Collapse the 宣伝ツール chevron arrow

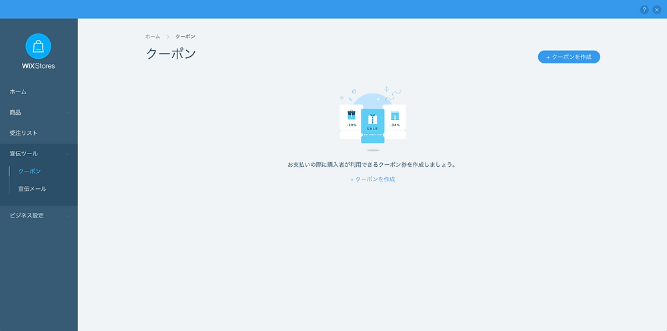[x=67, y=154]
